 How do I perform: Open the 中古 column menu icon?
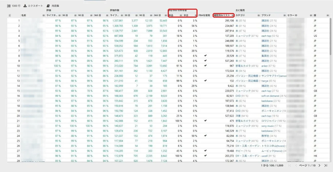point(196,15)
